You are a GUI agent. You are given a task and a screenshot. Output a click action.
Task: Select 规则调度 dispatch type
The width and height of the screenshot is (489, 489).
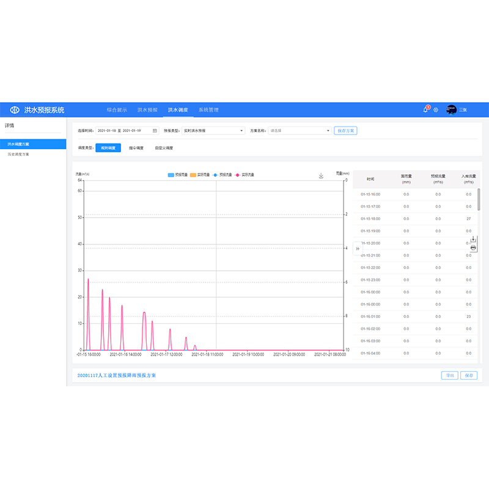point(108,148)
